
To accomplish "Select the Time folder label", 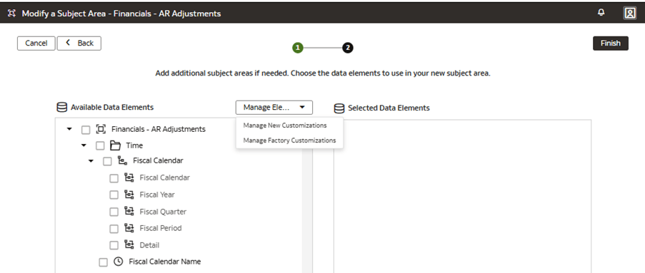I will click(x=134, y=145).
